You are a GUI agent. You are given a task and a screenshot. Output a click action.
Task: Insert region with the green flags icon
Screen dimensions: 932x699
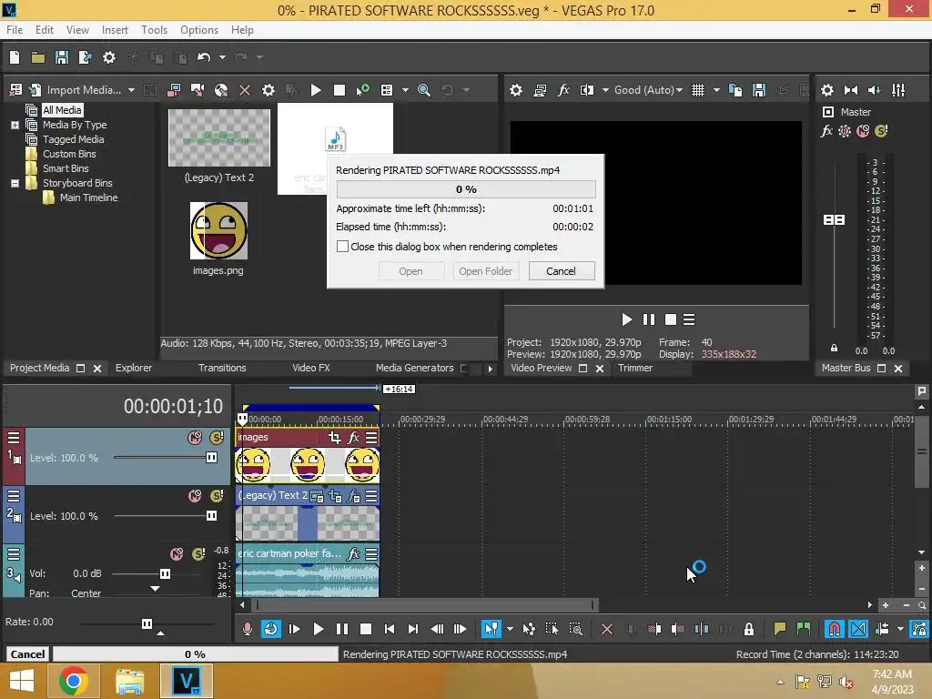(803, 629)
